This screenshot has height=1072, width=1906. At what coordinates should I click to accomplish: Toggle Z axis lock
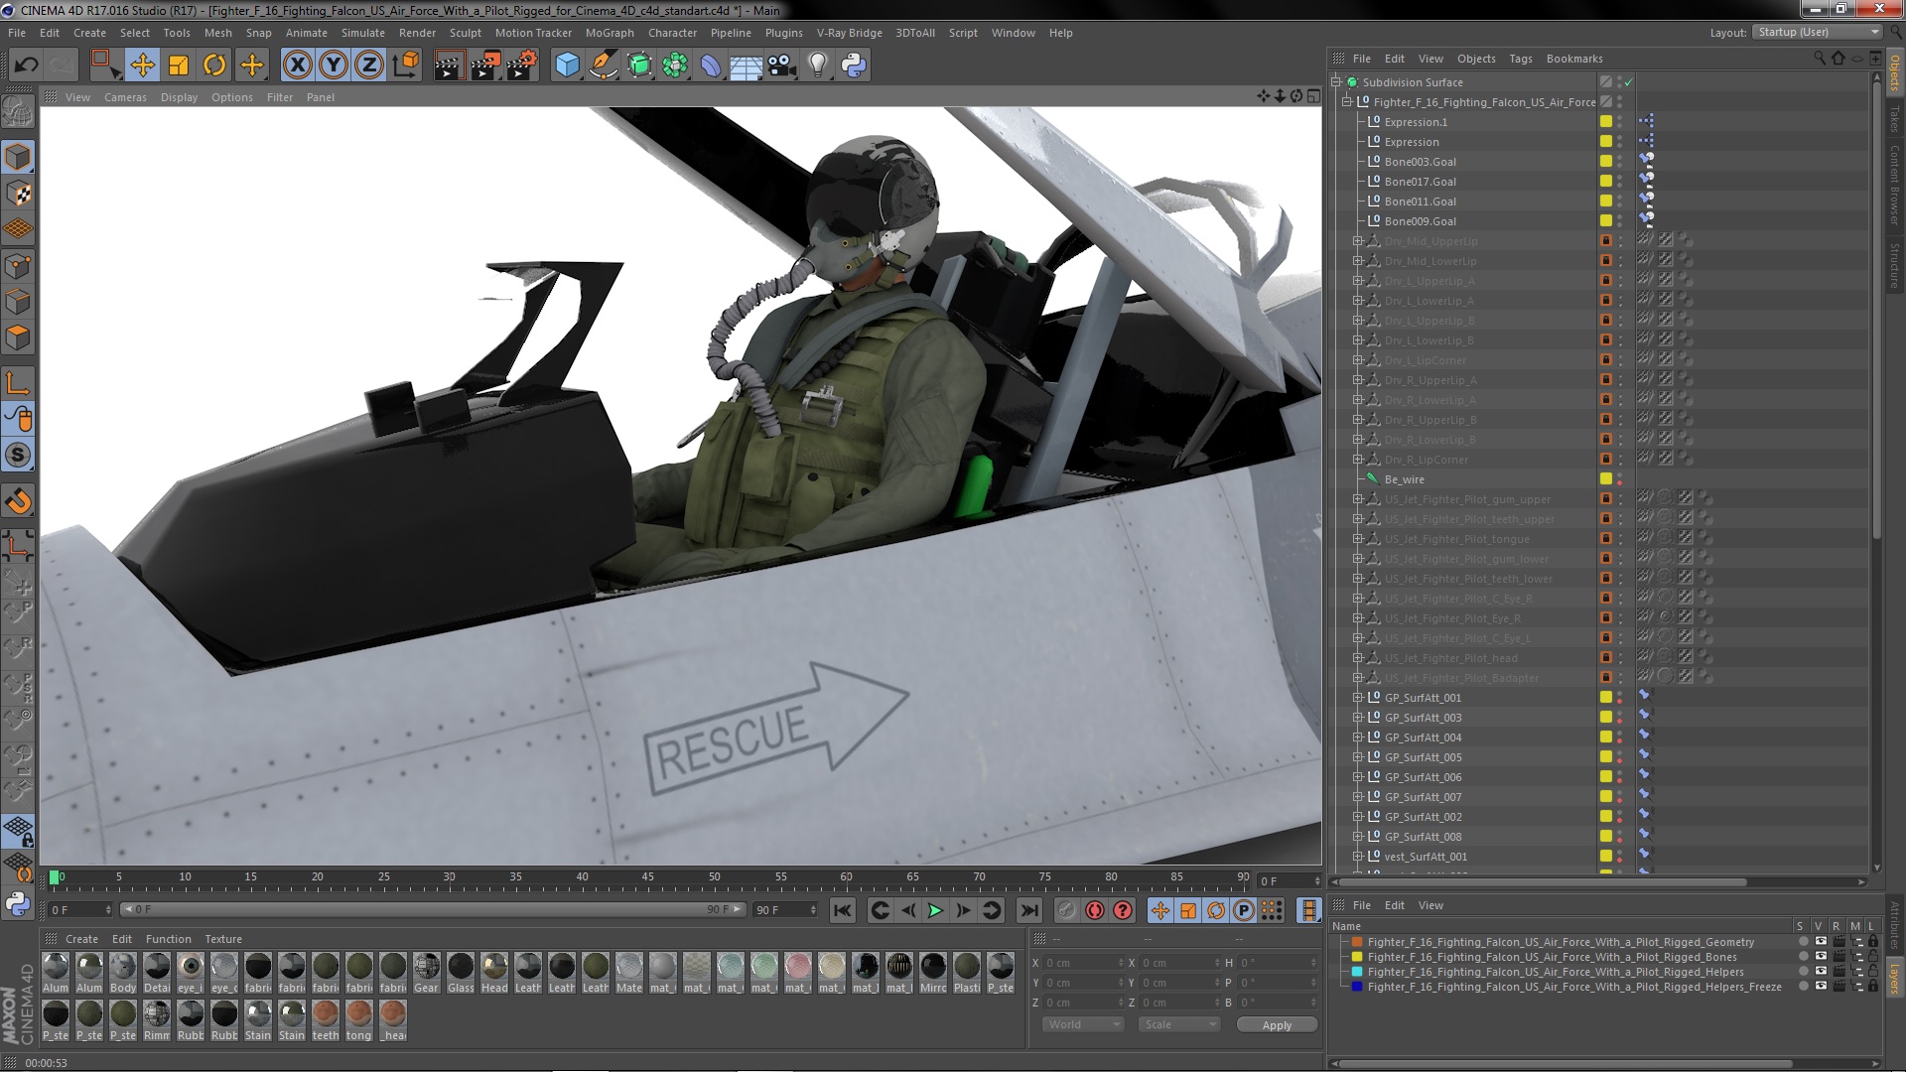click(369, 66)
